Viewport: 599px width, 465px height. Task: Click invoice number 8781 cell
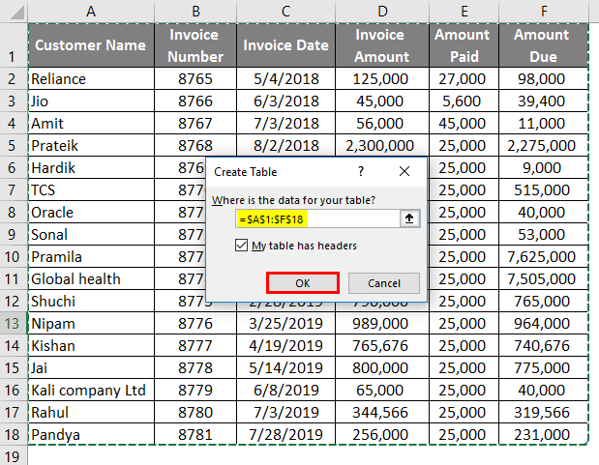tap(195, 434)
